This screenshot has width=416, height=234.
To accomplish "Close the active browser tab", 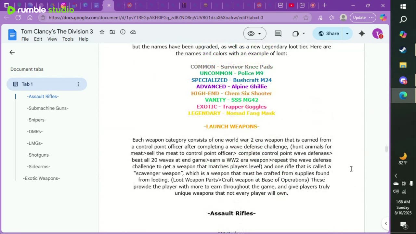I will [109, 5].
